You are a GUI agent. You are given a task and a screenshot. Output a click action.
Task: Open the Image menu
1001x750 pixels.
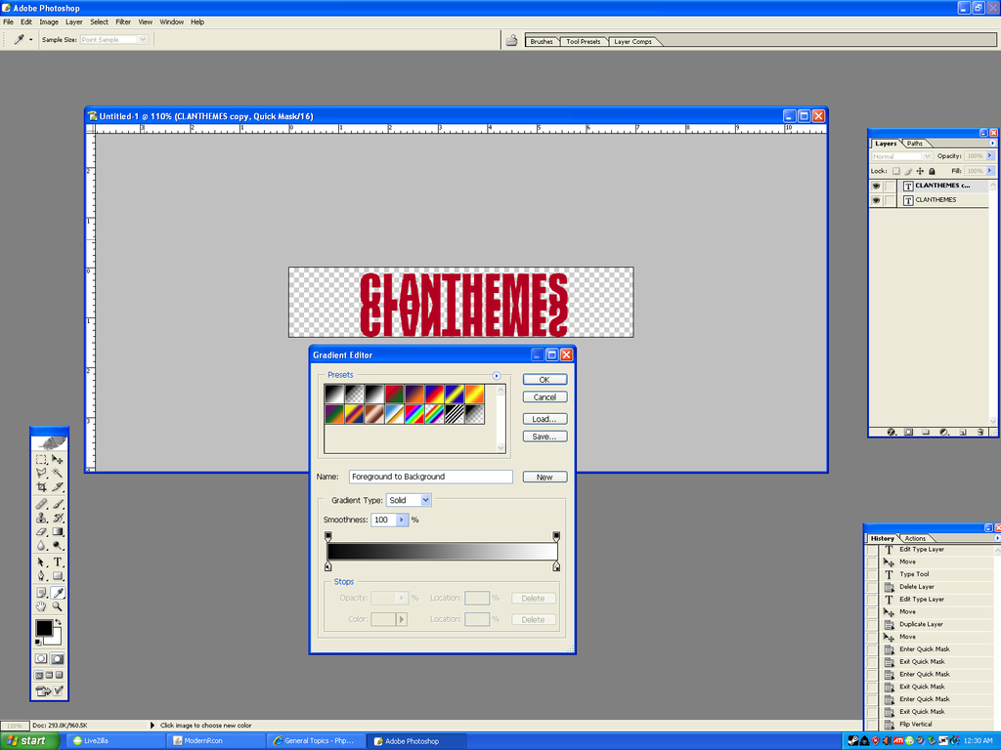49,21
